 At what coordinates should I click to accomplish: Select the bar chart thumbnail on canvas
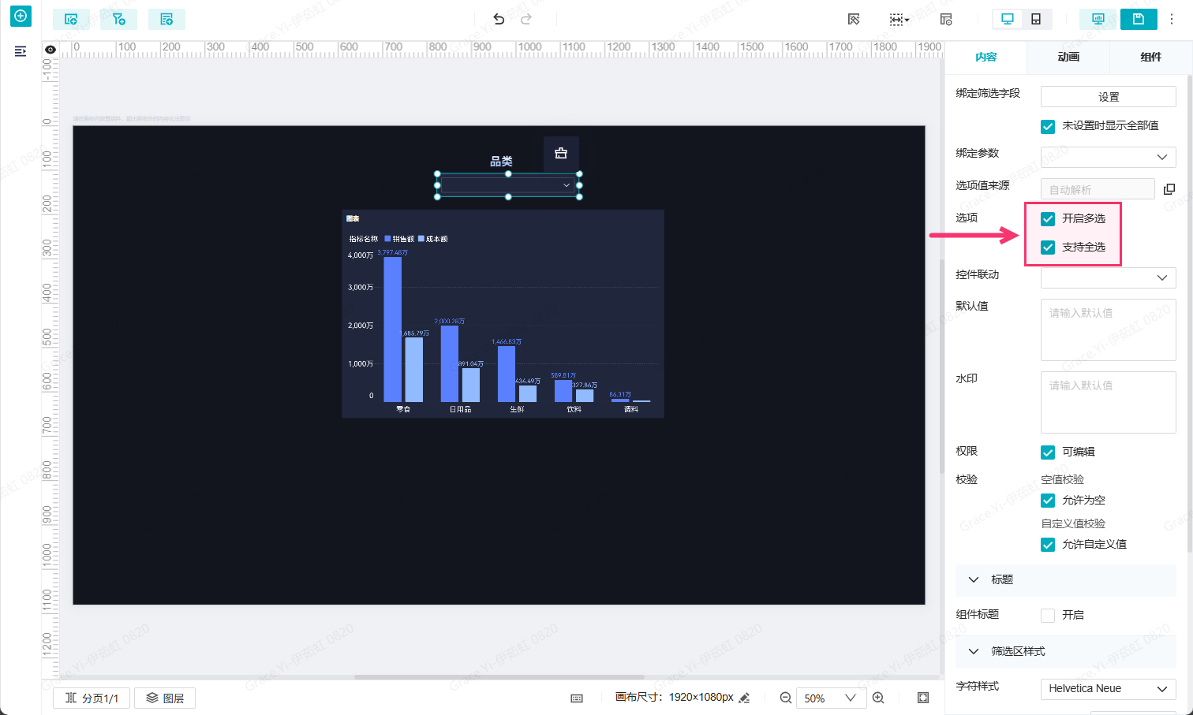(x=503, y=314)
